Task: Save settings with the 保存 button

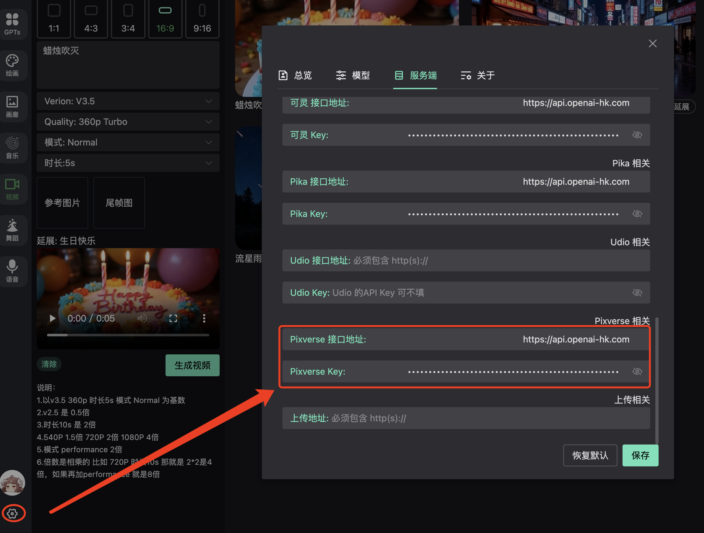Action: click(640, 455)
